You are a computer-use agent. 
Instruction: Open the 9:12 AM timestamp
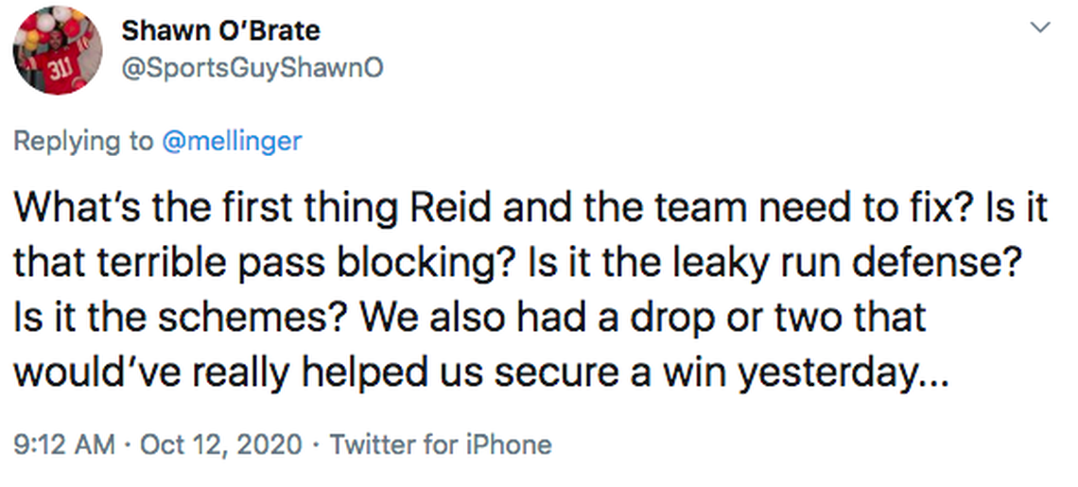[x=65, y=444]
